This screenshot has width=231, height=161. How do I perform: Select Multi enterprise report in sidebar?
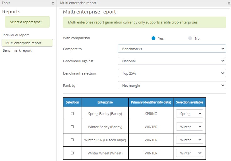pos(27,43)
